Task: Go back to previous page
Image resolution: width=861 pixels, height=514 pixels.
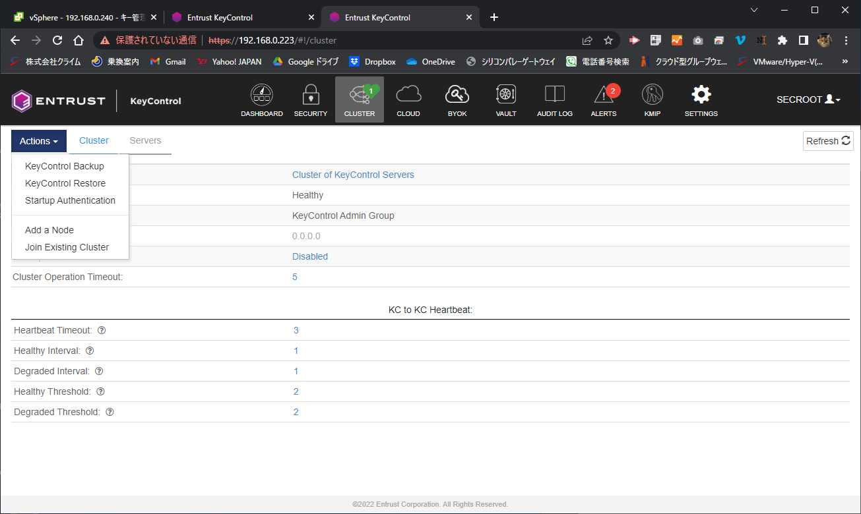Action: 15,40
